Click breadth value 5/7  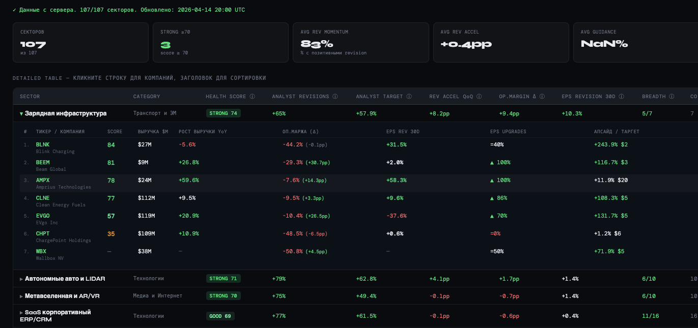coord(647,113)
